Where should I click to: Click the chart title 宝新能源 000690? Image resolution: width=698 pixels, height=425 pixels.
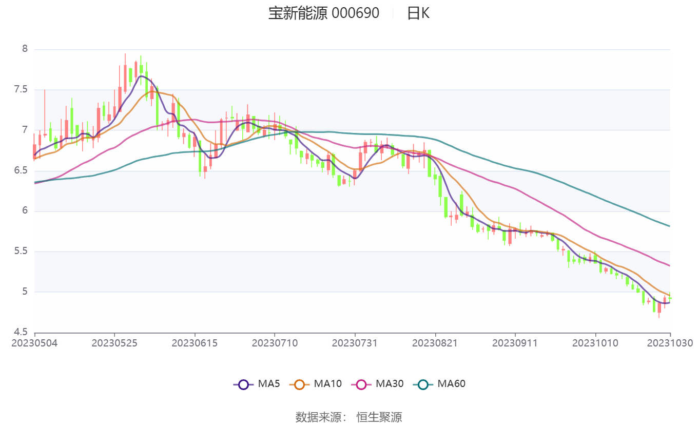pos(324,13)
